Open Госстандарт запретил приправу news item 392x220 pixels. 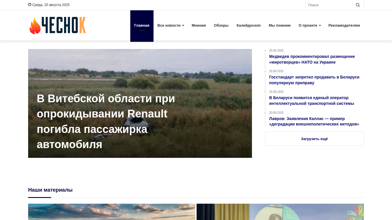[314, 80]
